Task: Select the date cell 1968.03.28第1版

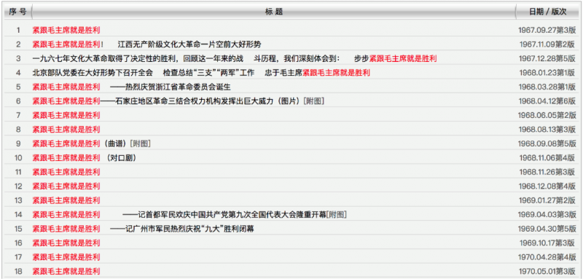Action: point(547,87)
